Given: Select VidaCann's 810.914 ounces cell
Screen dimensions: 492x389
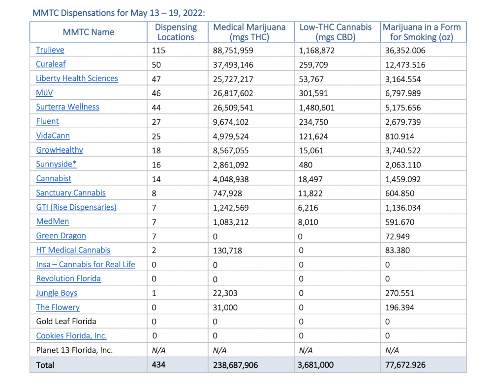Looking at the screenshot, I should (x=400, y=137).
